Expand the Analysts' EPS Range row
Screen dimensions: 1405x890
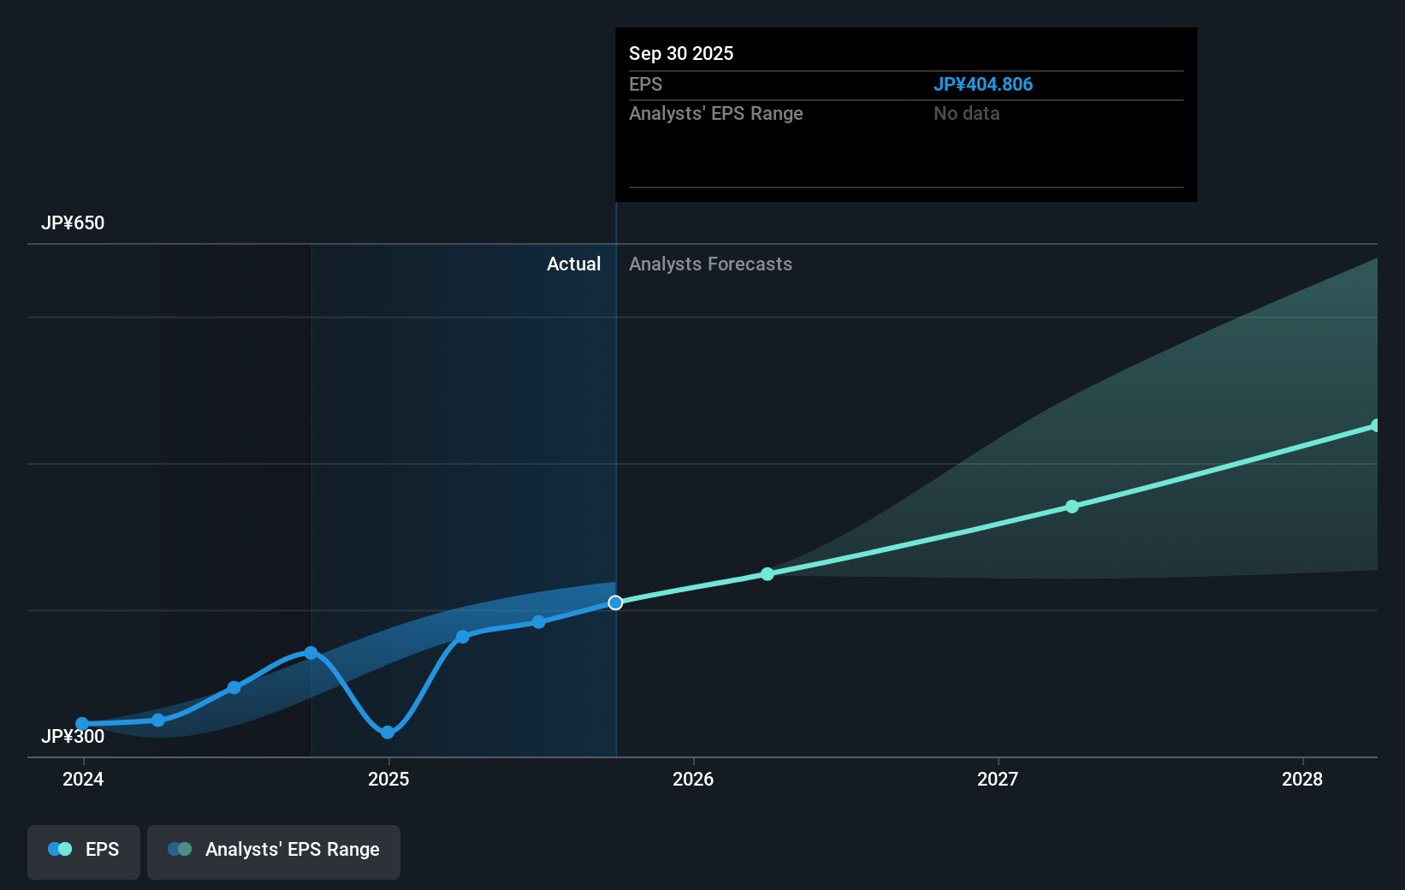pyautogui.click(x=716, y=113)
